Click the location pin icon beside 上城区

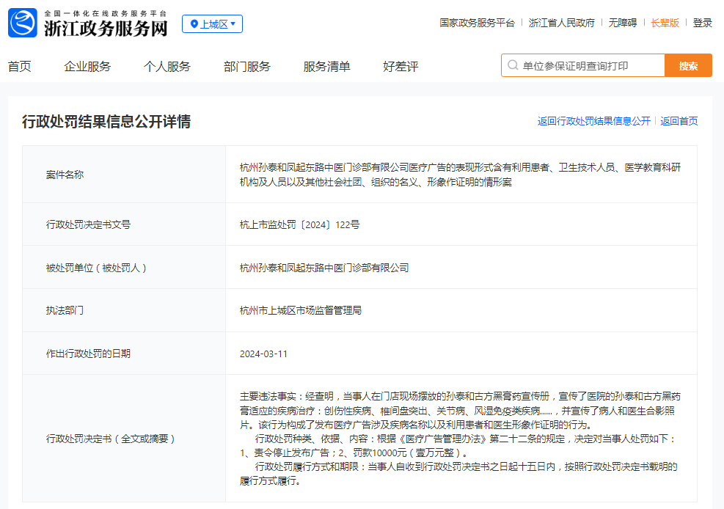click(x=194, y=24)
